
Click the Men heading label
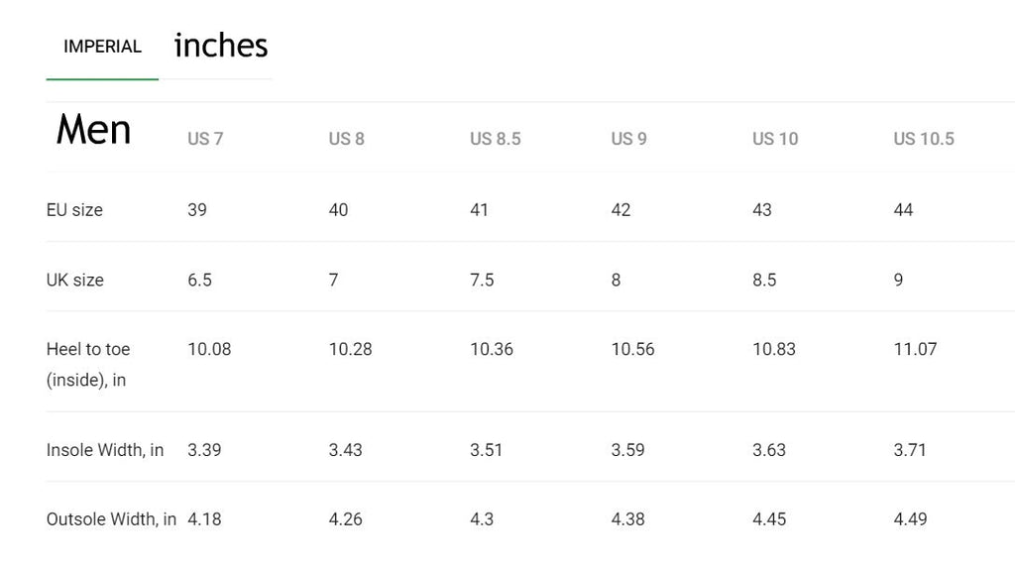tap(93, 130)
